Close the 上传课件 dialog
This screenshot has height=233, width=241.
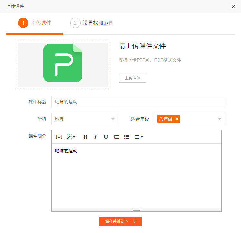234,6
